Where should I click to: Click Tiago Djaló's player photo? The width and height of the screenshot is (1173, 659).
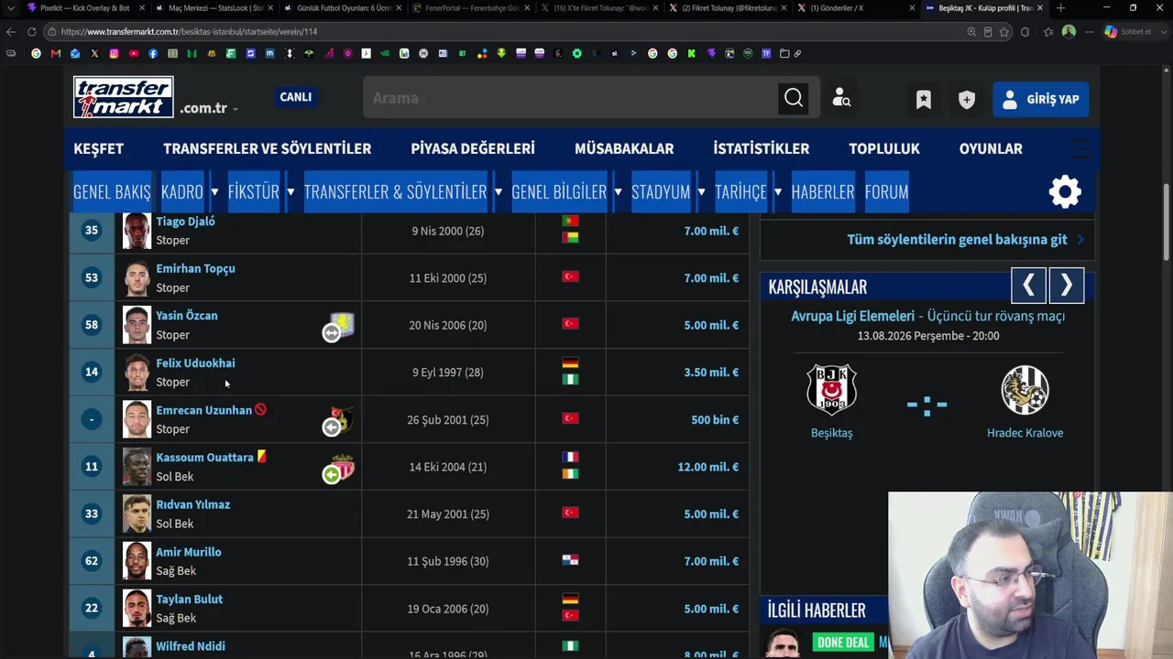137,231
